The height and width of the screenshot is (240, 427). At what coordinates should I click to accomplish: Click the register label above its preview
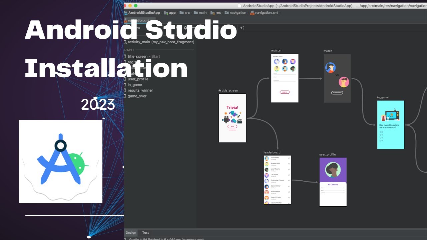[x=276, y=51]
